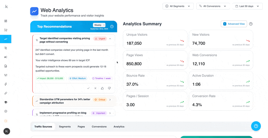The height and width of the screenshot is (138, 268).
Task: Open settings gear in the sidebar
Action: click(6, 111)
